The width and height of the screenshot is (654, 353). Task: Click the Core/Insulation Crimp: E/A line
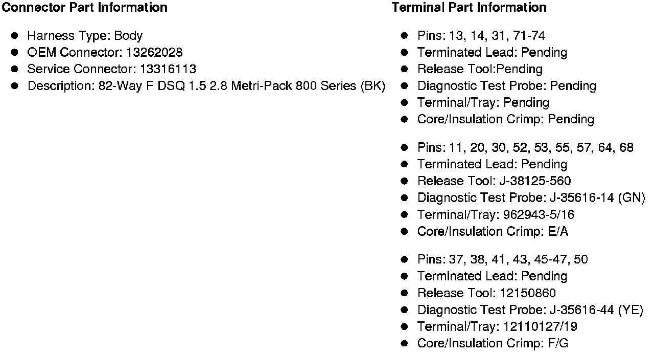coord(493,231)
